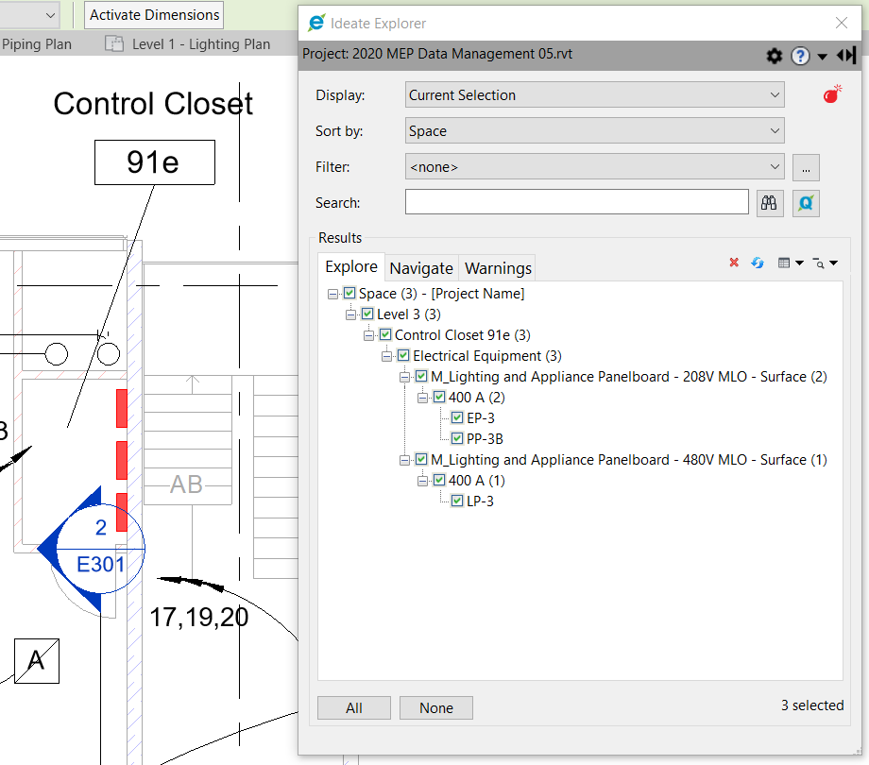Image resolution: width=869 pixels, height=765 pixels.
Task: Uncheck the LP-3 checkbox
Action: pos(457,501)
